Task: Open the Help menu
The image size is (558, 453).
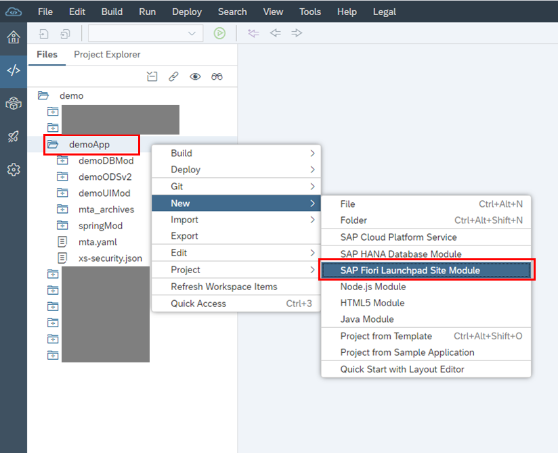Action: 347,11
